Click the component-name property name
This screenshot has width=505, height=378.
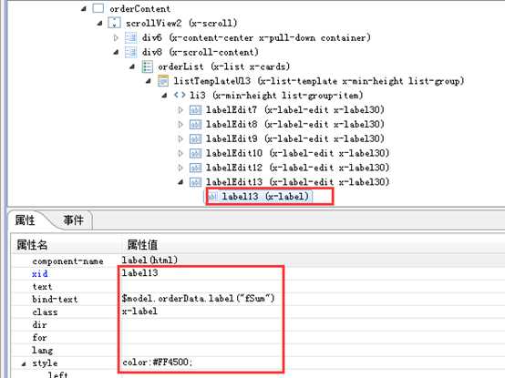click(67, 261)
